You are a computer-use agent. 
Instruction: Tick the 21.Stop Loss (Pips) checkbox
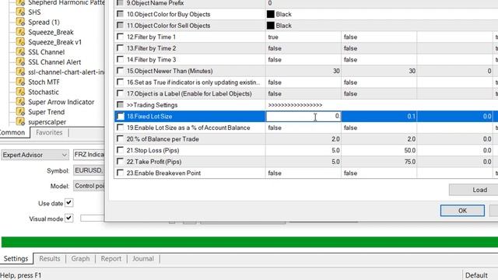[x=120, y=150]
